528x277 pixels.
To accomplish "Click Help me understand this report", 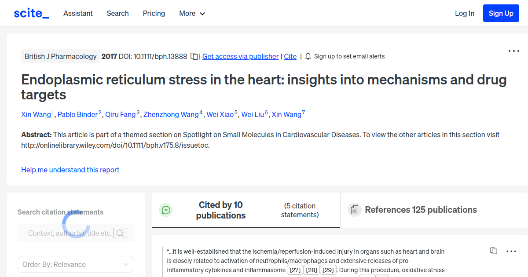I will pyautogui.click(x=70, y=170).
